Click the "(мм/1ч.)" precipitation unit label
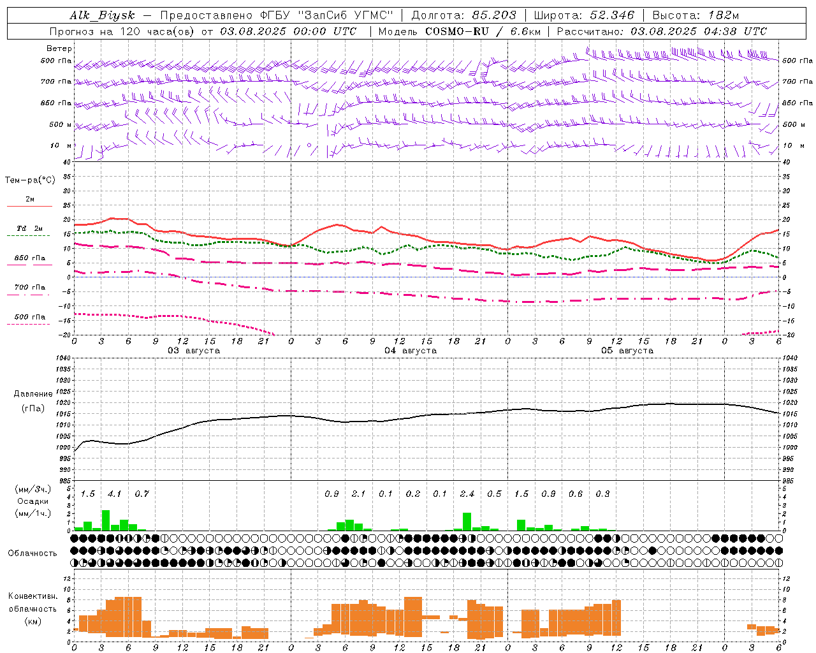 pyautogui.click(x=33, y=513)
